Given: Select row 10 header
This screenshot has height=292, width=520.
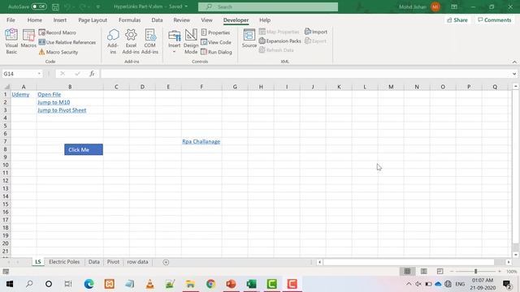Looking at the screenshot, I should tap(6, 165).
